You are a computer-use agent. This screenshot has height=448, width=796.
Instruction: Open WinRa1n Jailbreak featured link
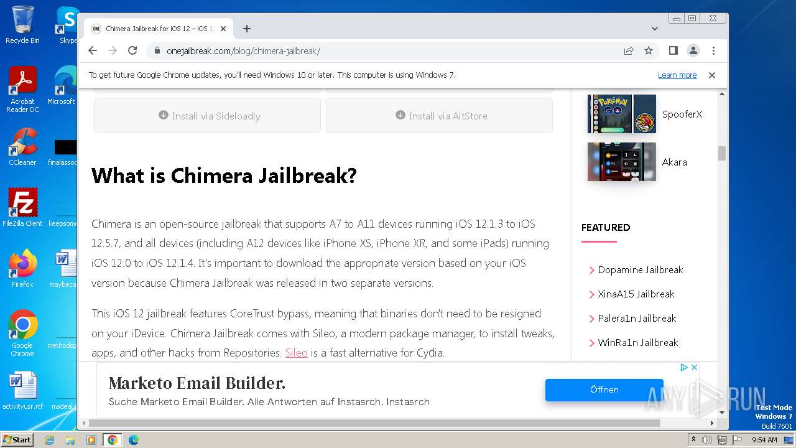pyautogui.click(x=637, y=343)
